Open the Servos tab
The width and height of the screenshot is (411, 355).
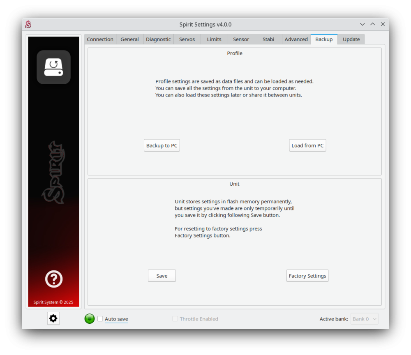(x=187, y=39)
